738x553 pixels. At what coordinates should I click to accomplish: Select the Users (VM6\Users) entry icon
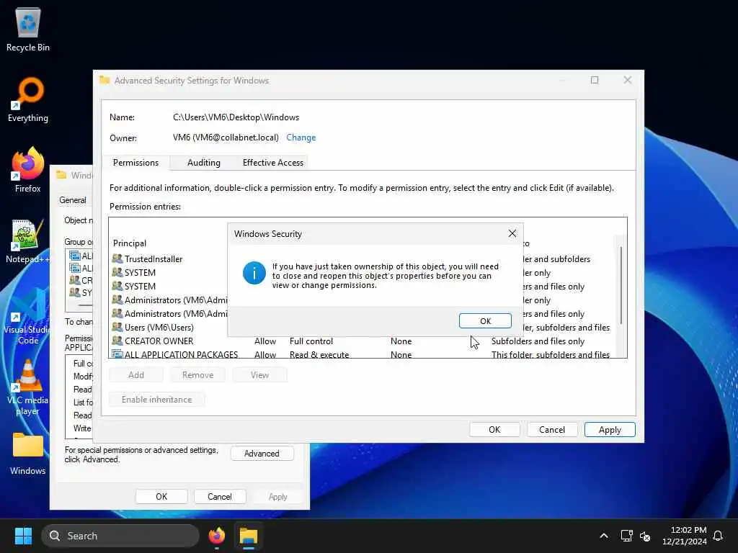pos(117,327)
